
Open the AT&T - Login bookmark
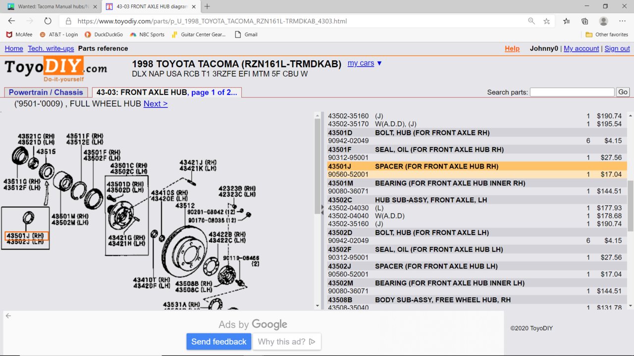click(58, 35)
